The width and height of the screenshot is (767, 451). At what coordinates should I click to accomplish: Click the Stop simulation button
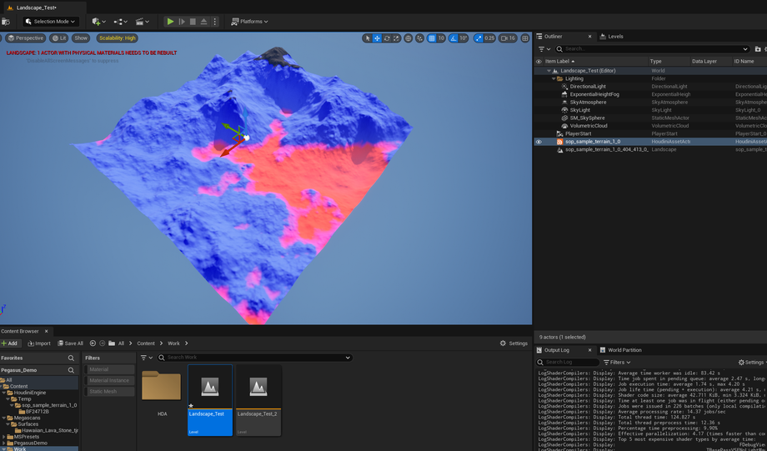193,22
